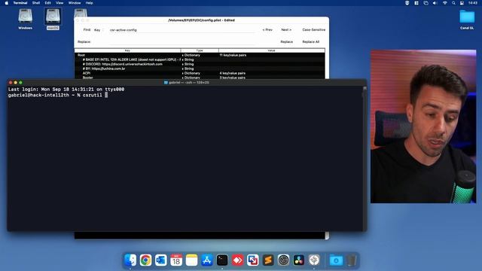Open Spotlight search in the menu bar
This screenshot has height=271, width=482.
click(x=453, y=3)
